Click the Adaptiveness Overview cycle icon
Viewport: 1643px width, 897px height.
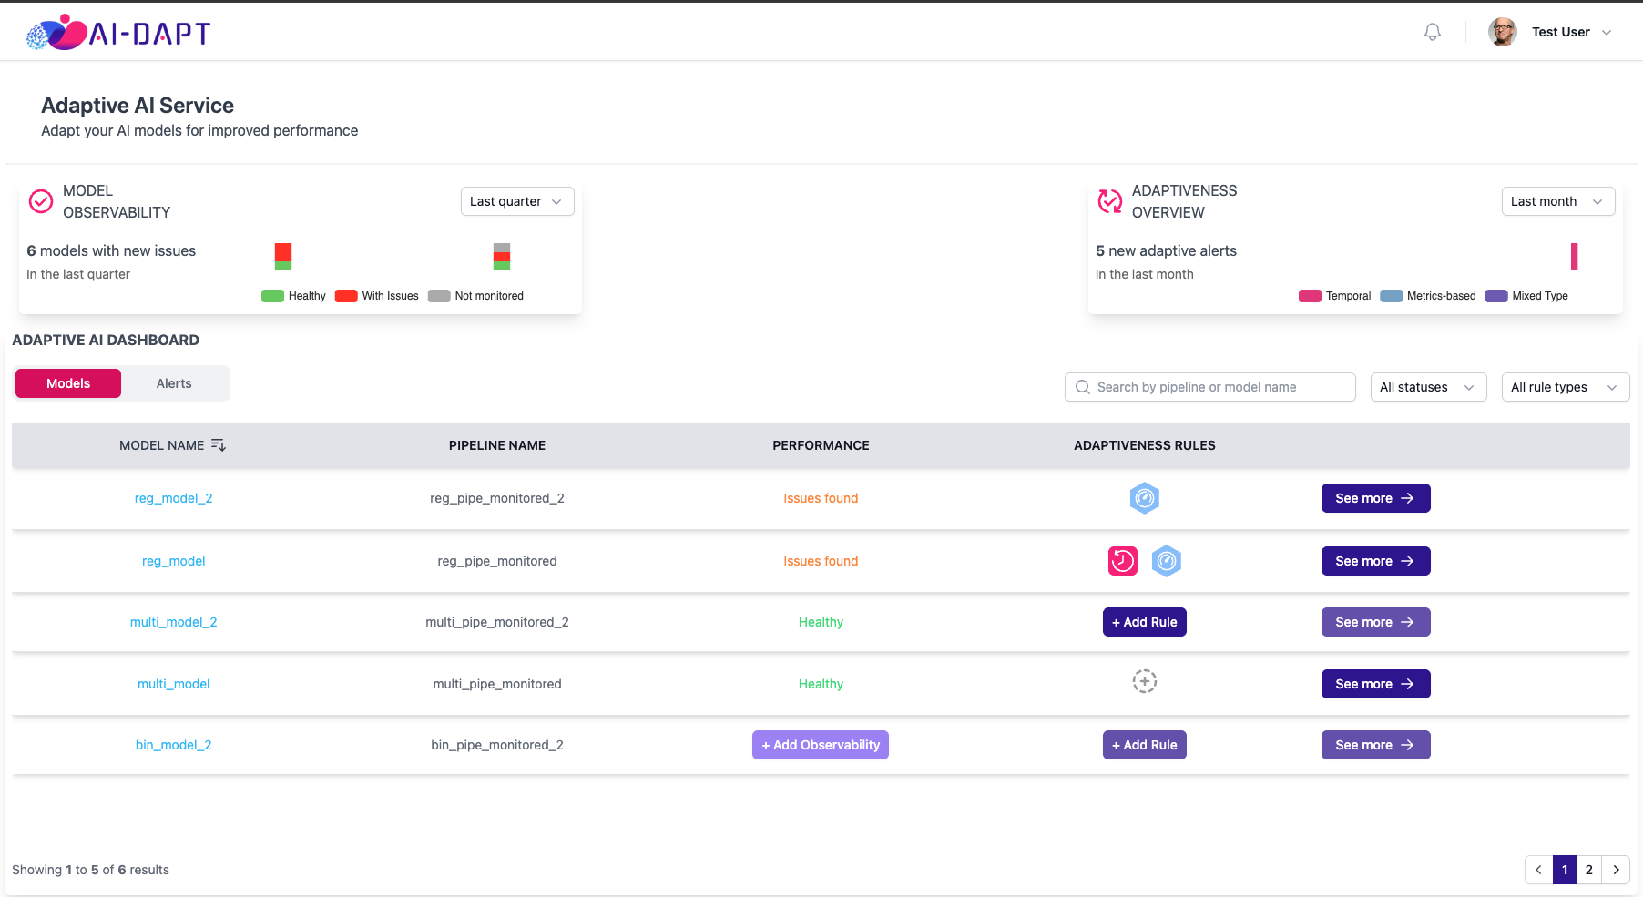click(x=1110, y=201)
